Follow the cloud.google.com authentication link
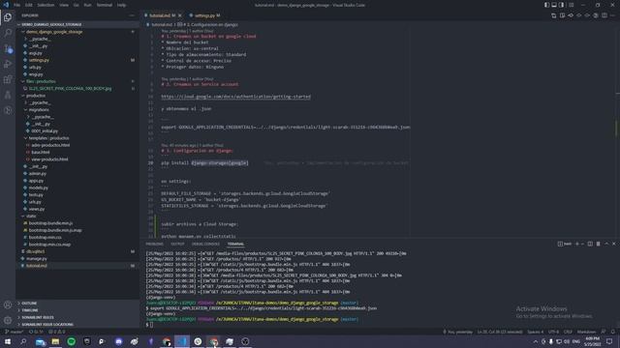This screenshot has height=348, width=620. coord(235,97)
